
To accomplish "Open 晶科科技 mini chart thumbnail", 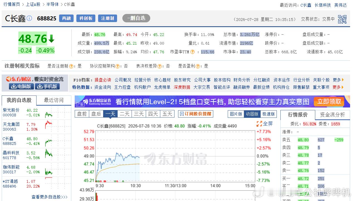I will [x=49, y=153].
